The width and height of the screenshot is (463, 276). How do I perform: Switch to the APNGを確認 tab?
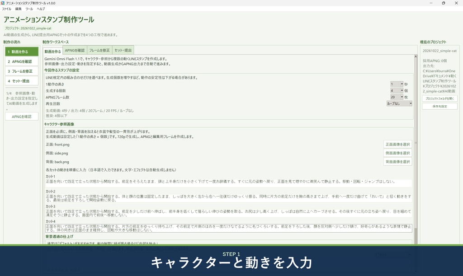[x=75, y=50]
